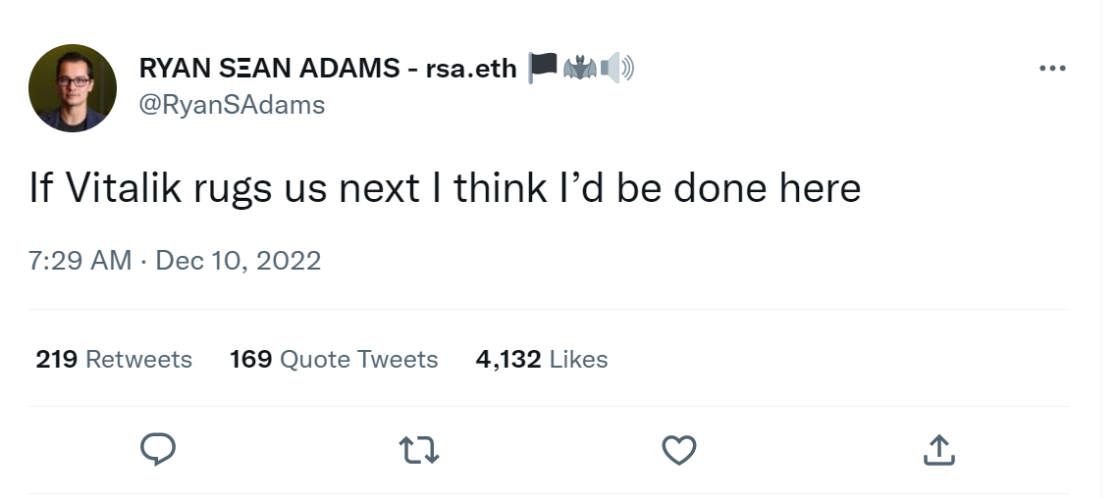Screen dimensions: 1119x498
Task: Open Ryan Sean Adams profile avatar
Action: tap(73, 87)
